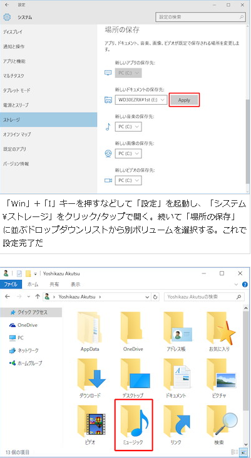Click the documents folder icon beside save location
The image size is (251, 458).
click(108, 100)
